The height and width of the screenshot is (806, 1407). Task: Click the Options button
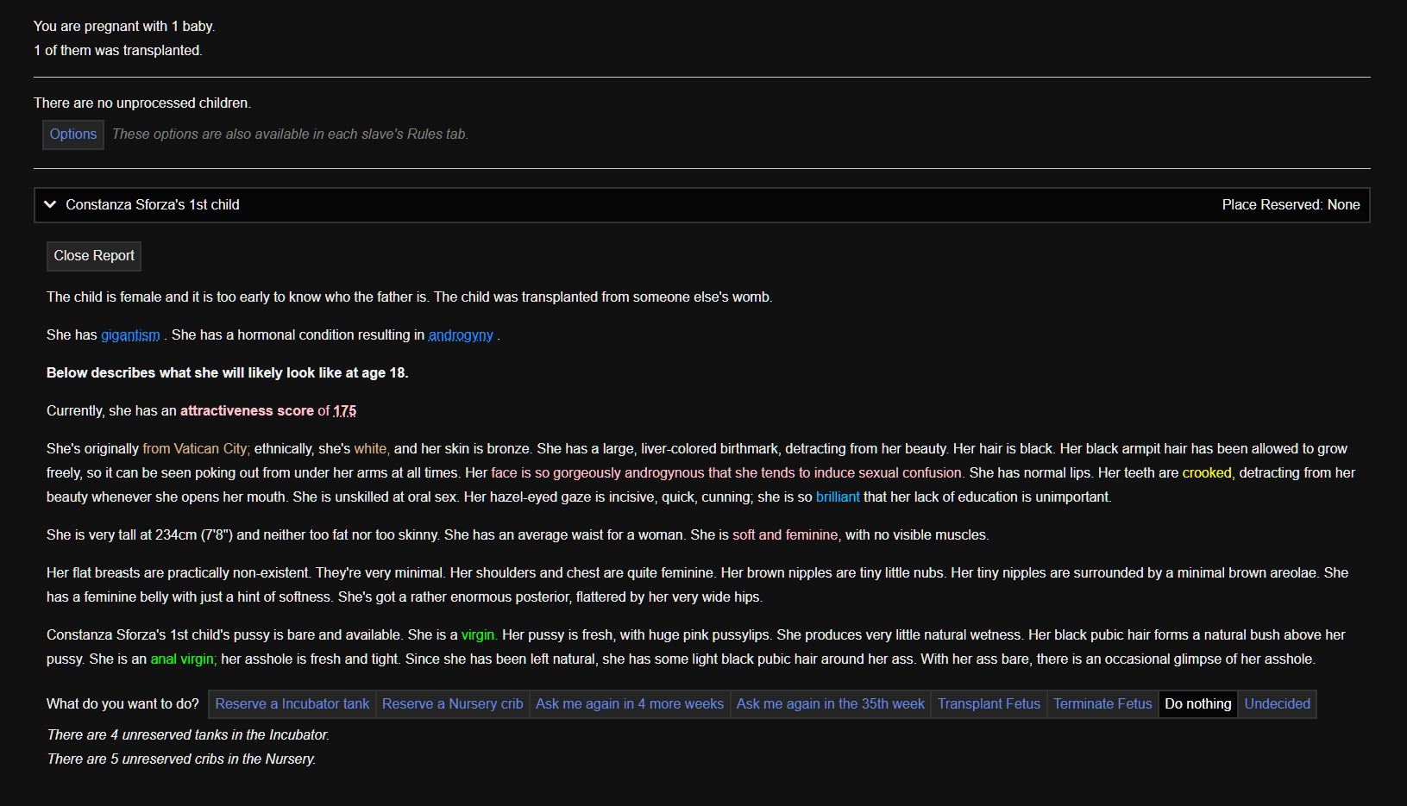(x=73, y=134)
